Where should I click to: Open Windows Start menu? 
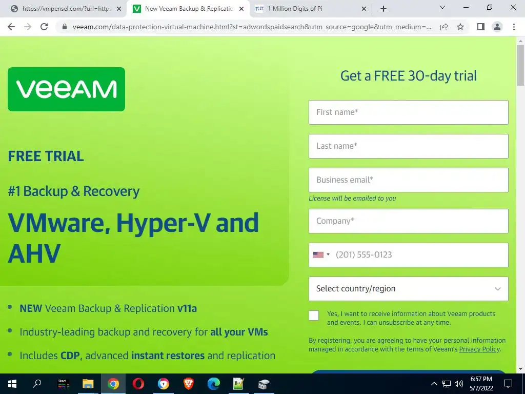[12, 384]
